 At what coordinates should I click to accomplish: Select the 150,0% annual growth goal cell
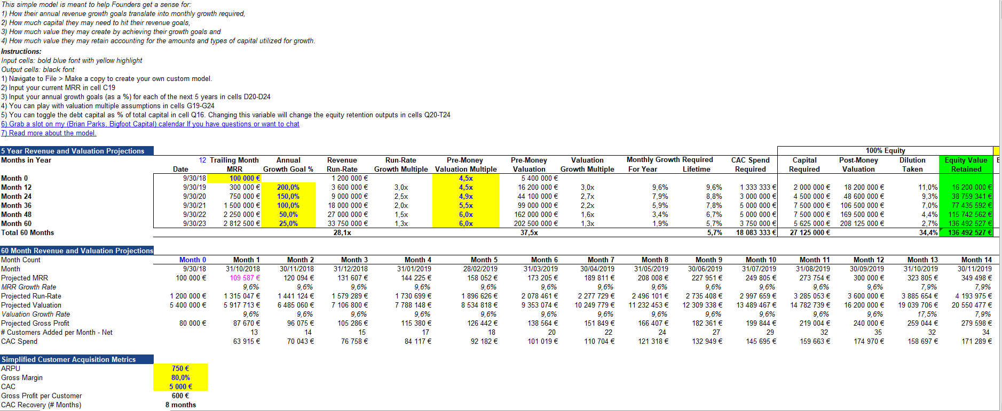288,196
